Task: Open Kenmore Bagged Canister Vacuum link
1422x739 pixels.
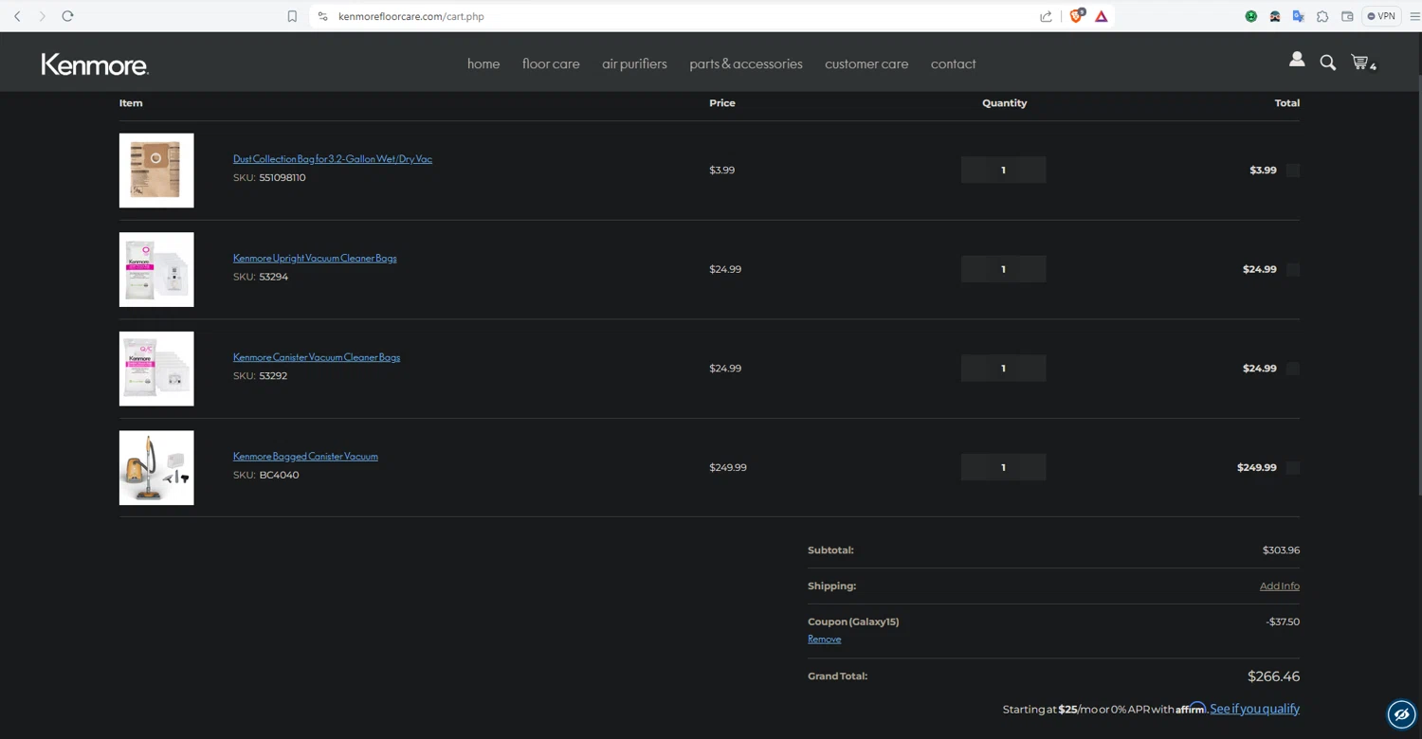Action: coord(305,457)
